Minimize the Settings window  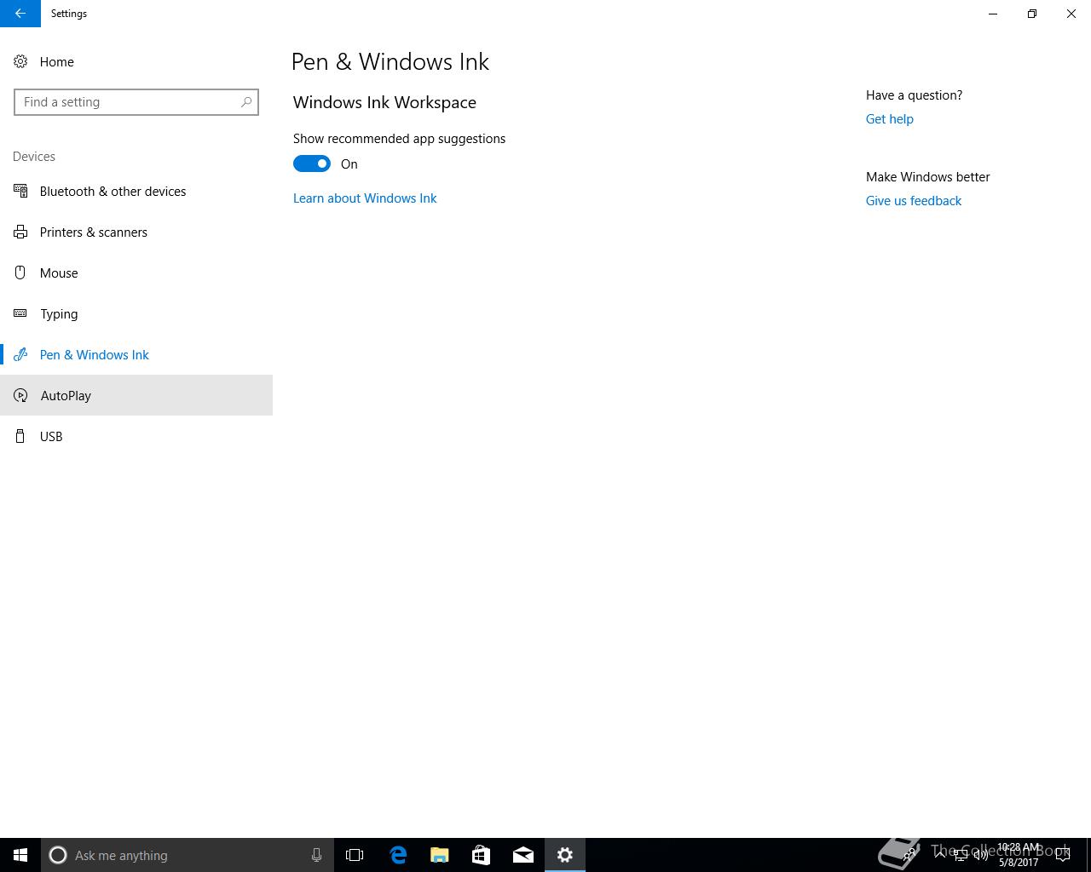coord(993,14)
